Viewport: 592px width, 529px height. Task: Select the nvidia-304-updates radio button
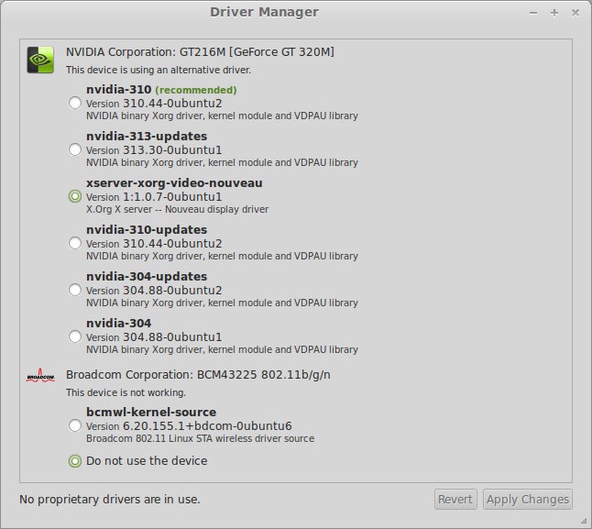75,290
